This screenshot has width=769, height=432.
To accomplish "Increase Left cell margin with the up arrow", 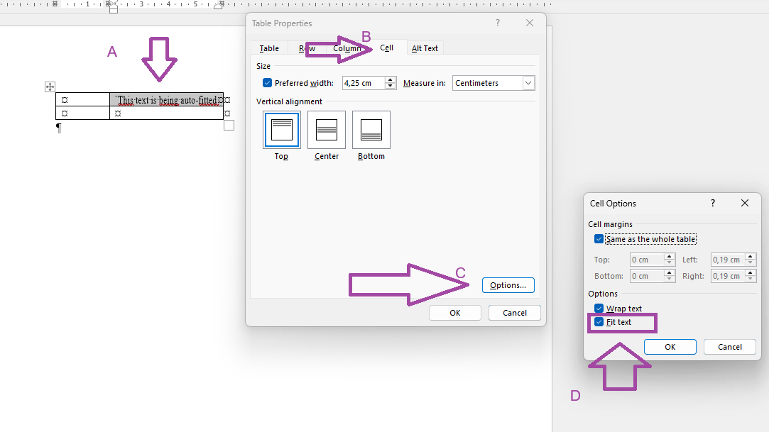I will [750, 256].
